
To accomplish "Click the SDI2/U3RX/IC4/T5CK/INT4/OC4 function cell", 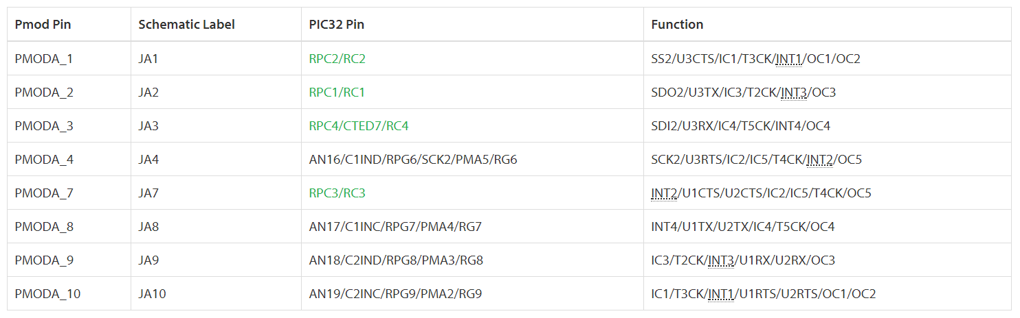I will pyautogui.click(x=741, y=126).
